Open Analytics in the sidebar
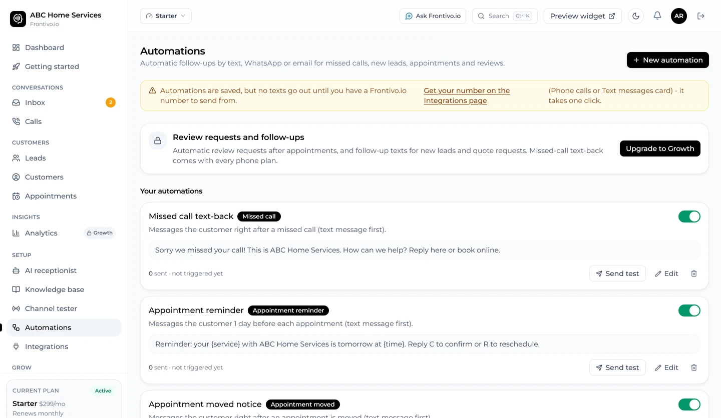This screenshot has width=721, height=418. click(64, 233)
